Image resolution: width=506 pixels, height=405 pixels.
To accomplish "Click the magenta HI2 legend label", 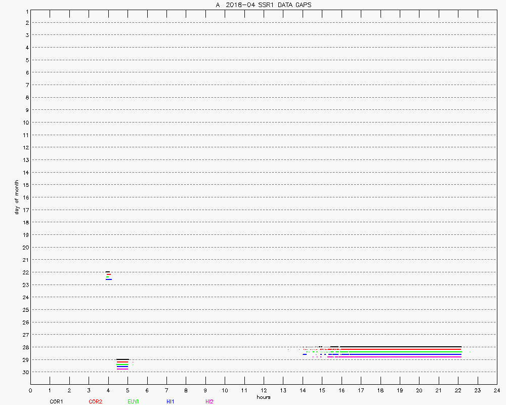I will tap(209, 401).
